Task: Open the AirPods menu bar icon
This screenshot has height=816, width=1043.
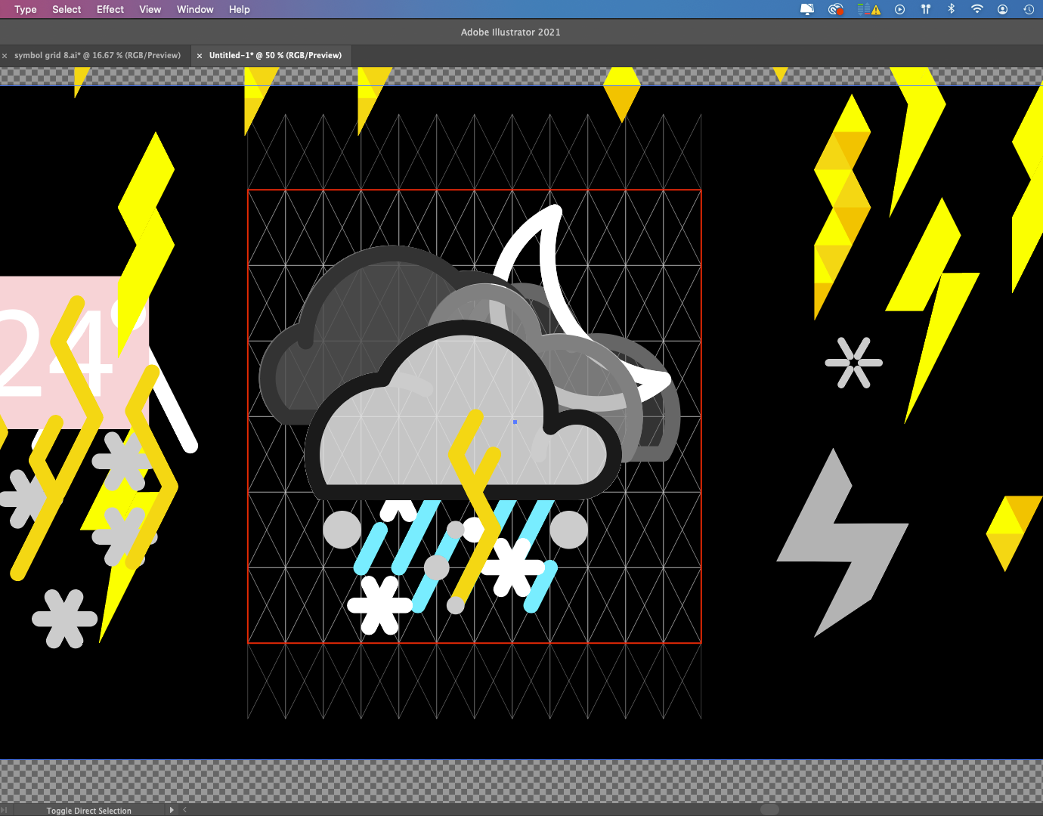Action: pyautogui.click(x=925, y=9)
